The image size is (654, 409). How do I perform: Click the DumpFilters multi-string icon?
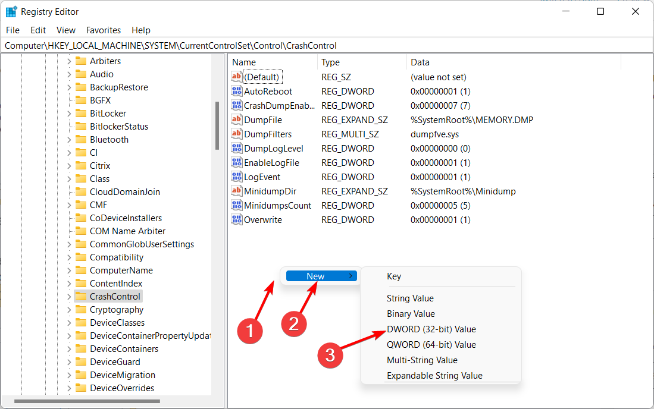[x=236, y=134]
